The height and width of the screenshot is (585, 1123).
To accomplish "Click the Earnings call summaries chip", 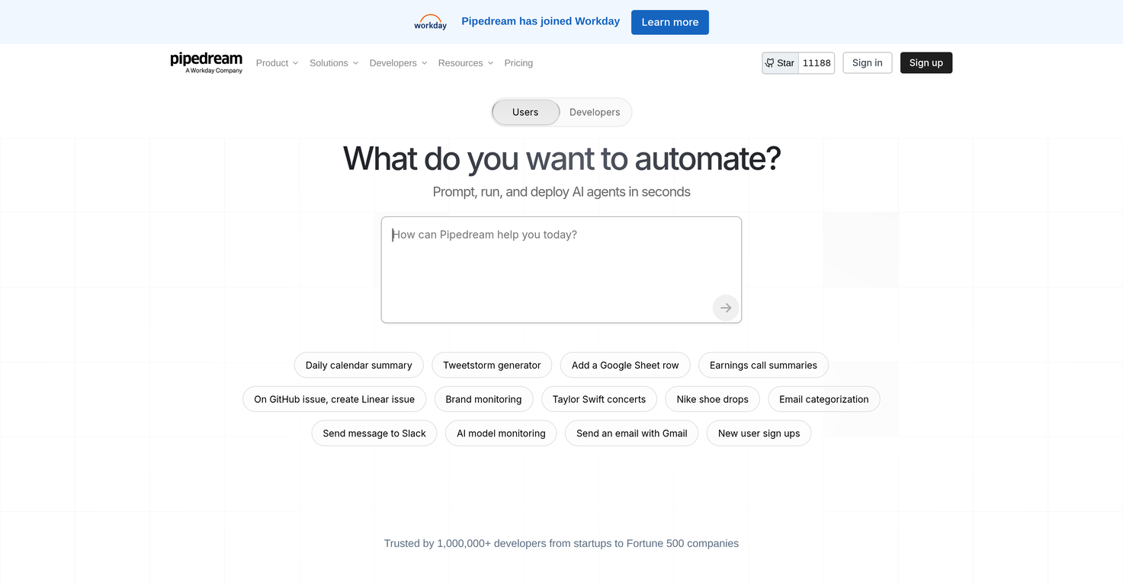I will point(763,365).
